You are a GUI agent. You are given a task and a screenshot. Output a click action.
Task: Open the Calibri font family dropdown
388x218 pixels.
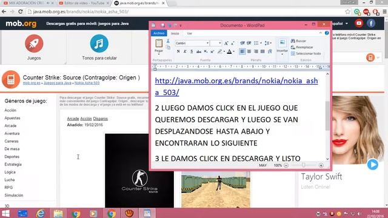(x=207, y=43)
